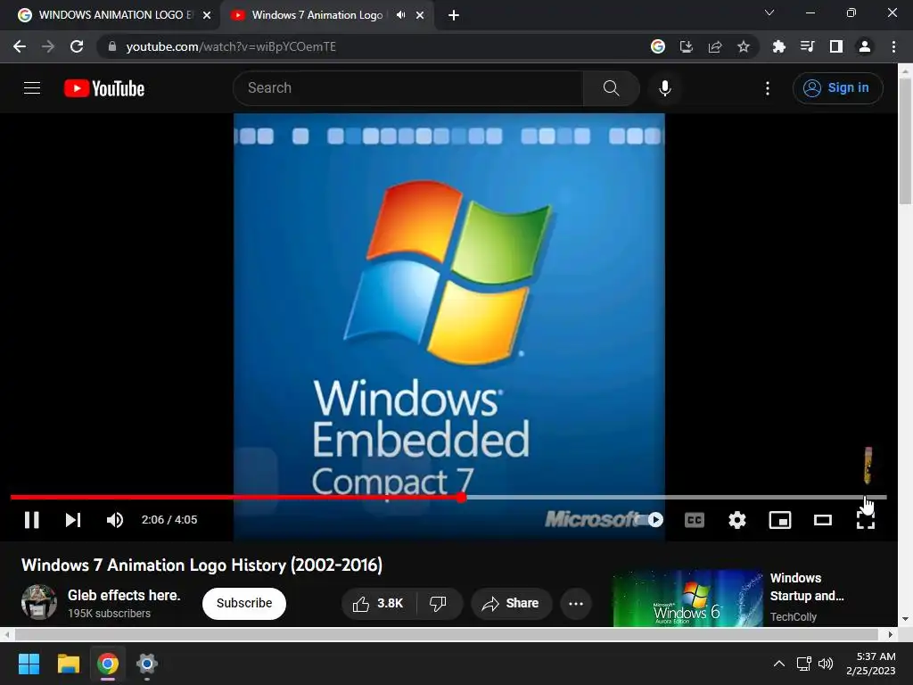This screenshot has height=685, width=913.
Task: Open Chrome customize menu three dots
Action: [893, 46]
